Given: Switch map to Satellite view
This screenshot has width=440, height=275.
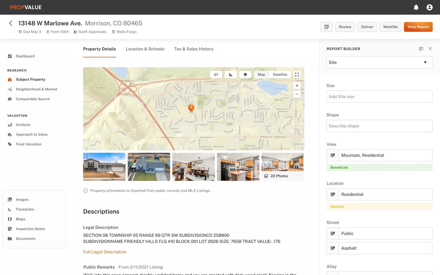Looking at the screenshot, I should pyautogui.click(x=280, y=75).
